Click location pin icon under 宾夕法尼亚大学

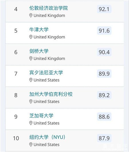click(x=31, y=80)
